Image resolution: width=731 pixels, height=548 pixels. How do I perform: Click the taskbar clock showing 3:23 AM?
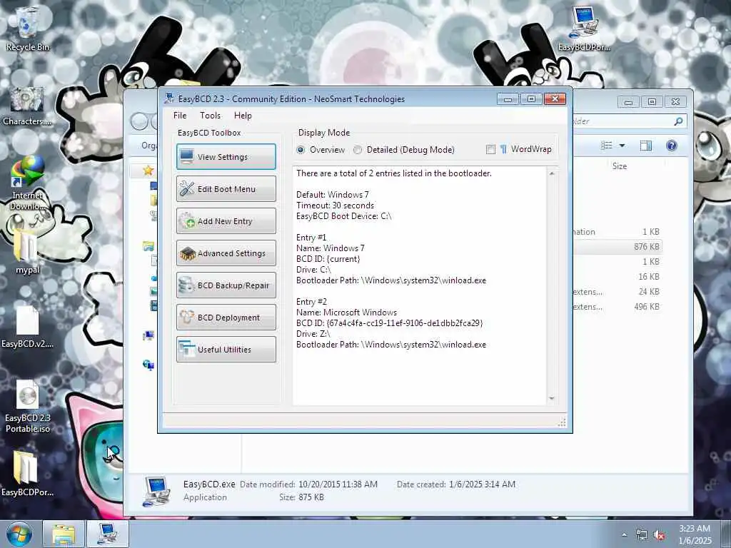pos(695,534)
